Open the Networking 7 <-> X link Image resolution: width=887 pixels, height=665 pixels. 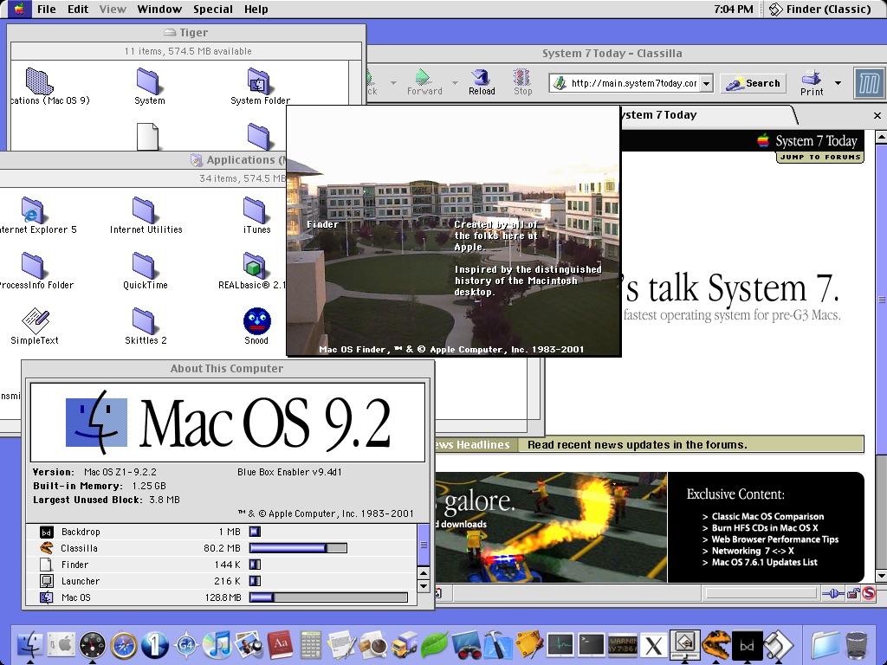tap(753, 551)
